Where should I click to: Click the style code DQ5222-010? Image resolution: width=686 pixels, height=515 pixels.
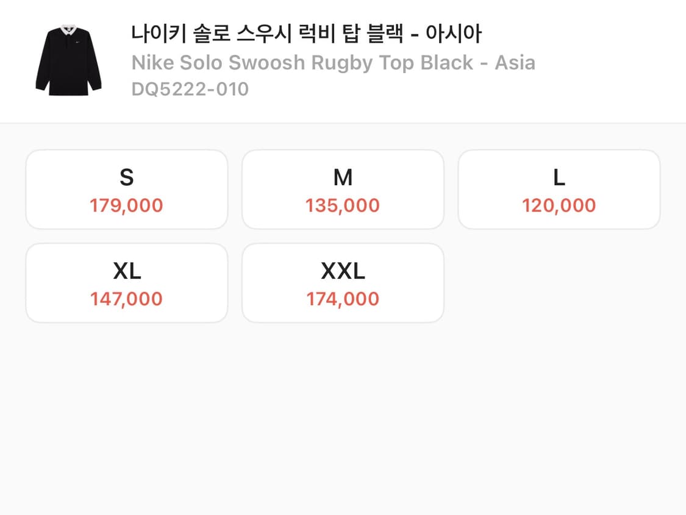[189, 88]
